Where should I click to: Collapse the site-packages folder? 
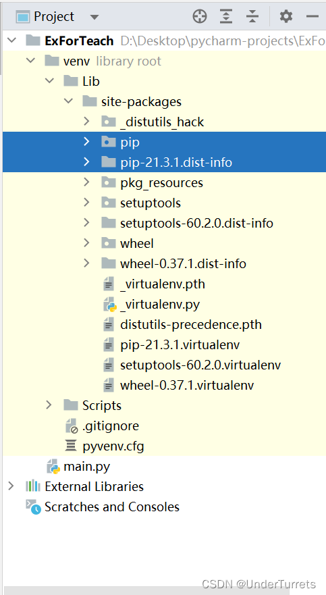pyautogui.click(x=68, y=101)
